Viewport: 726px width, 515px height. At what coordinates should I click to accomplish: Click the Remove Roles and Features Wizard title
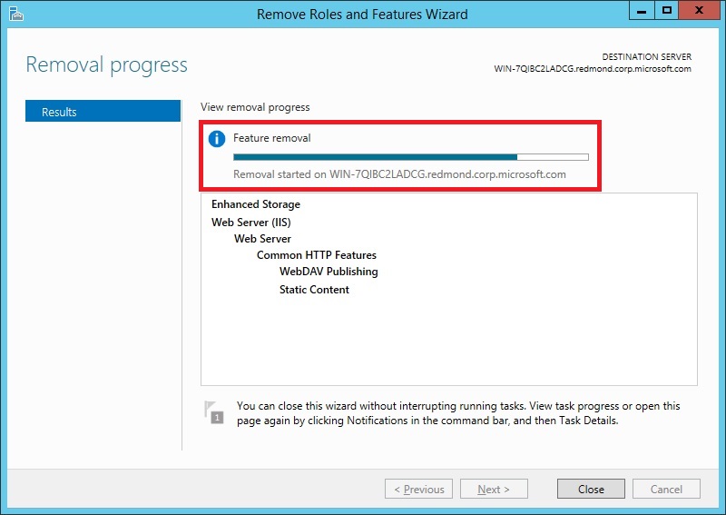click(x=362, y=15)
